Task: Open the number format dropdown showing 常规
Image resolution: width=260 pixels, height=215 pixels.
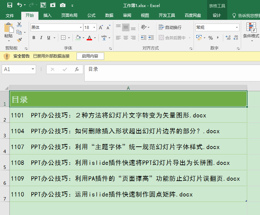Action: [x=237, y=28]
